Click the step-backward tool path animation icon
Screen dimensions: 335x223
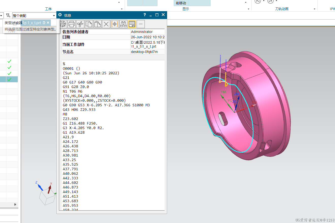[258, 1]
